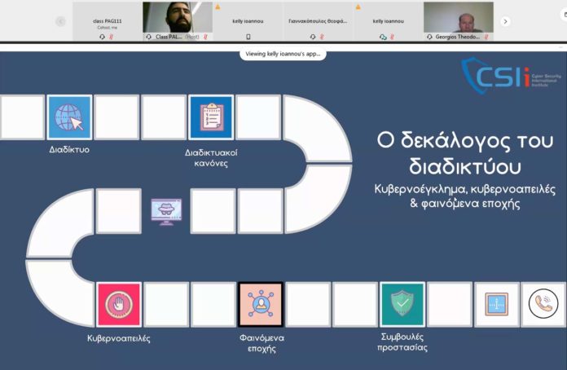567x370 pixels.
Task: Click the Γιαννακόπουλος participant tile
Action: (x=318, y=21)
